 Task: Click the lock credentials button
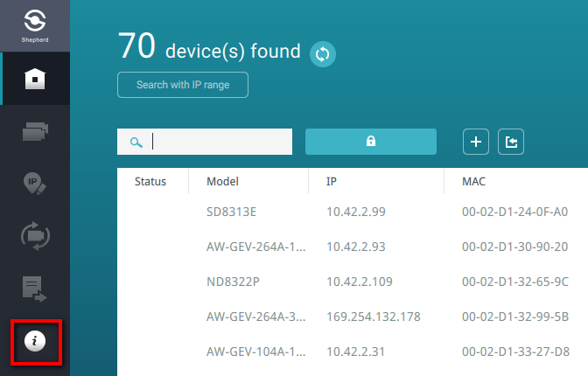(x=370, y=142)
